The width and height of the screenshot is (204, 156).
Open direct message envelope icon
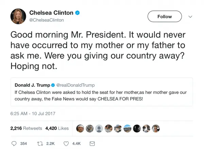92,144
